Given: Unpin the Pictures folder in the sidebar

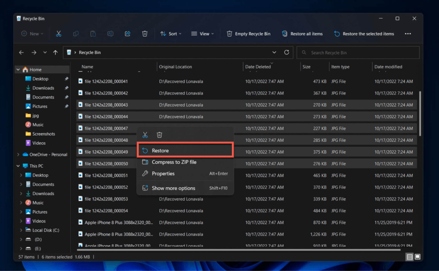Looking at the screenshot, I should (x=66, y=106).
